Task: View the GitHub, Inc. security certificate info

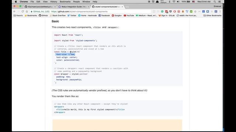Action: tap(40, 11)
